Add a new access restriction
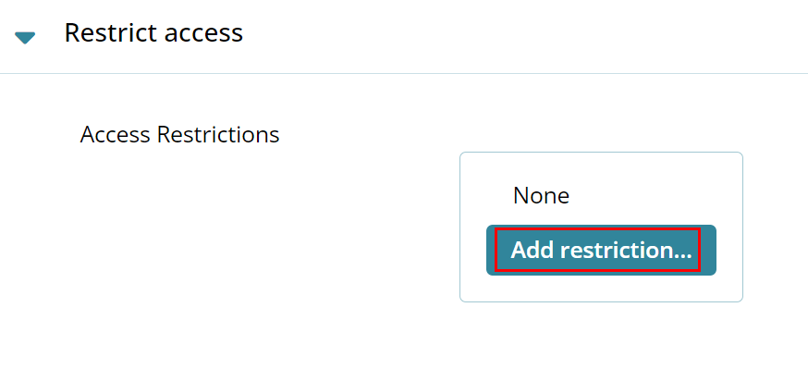Viewport: 808px width, 381px height. (x=601, y=250)
